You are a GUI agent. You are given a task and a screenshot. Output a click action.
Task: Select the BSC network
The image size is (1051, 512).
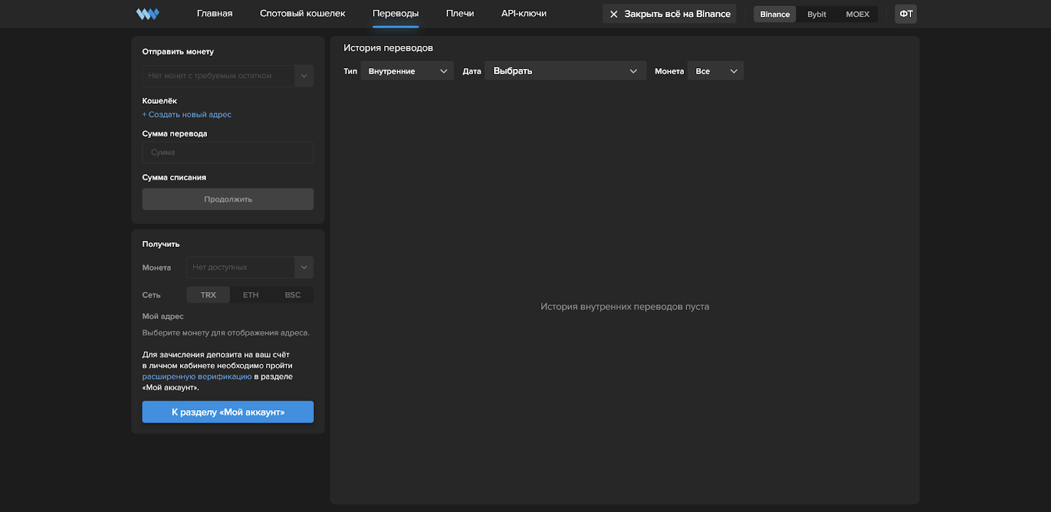tap(293, 295)
